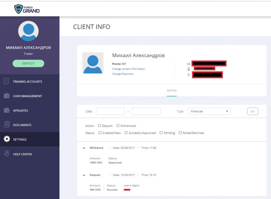
Task: Click the Help Center headset icon
Action: (7, 154)
